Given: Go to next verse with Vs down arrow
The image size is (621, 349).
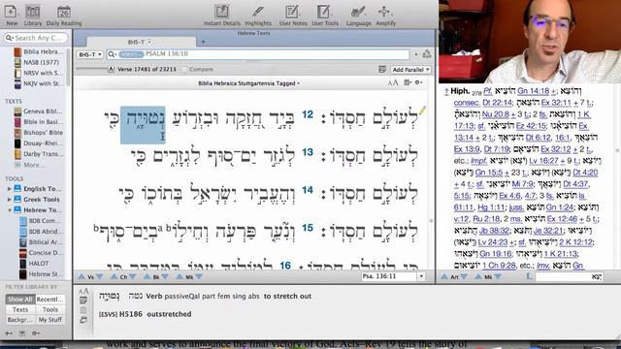Looking at the screenshot, I should [99, 276].
